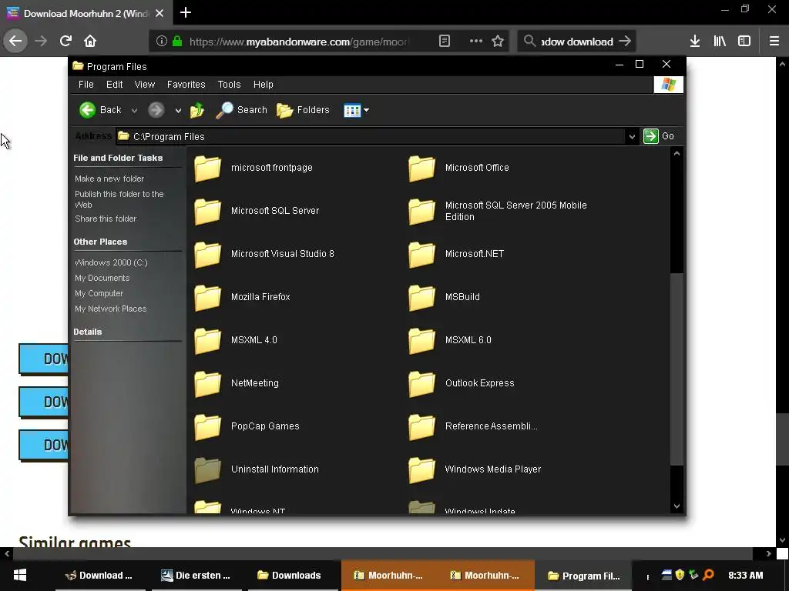Open the Edit menu

114,85
